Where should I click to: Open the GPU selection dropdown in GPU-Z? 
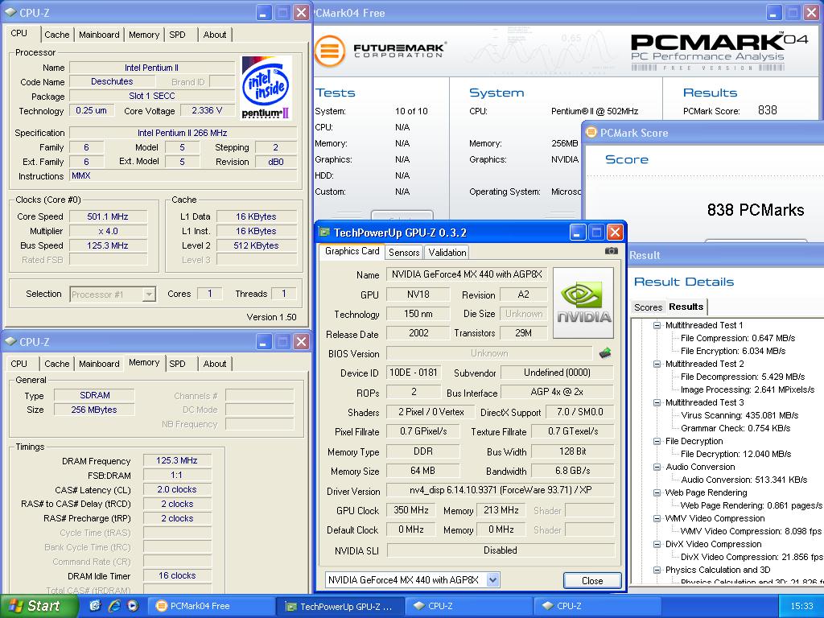pos(492,579)
